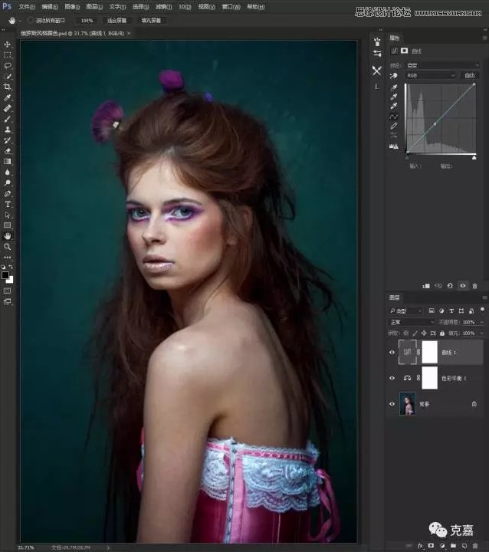Toggle the 滚动所有窗口 checkbox

(x=31, y=20)
